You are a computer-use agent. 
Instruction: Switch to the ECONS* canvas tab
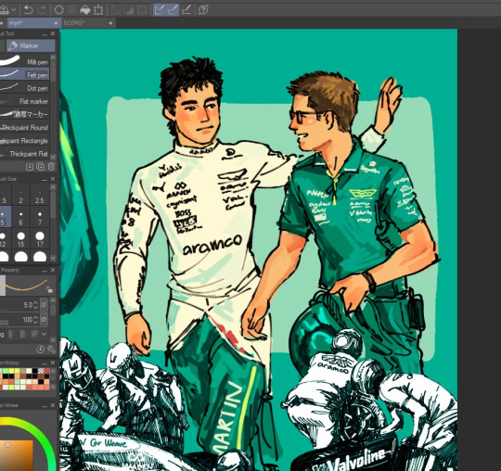[x=73, y=23]
